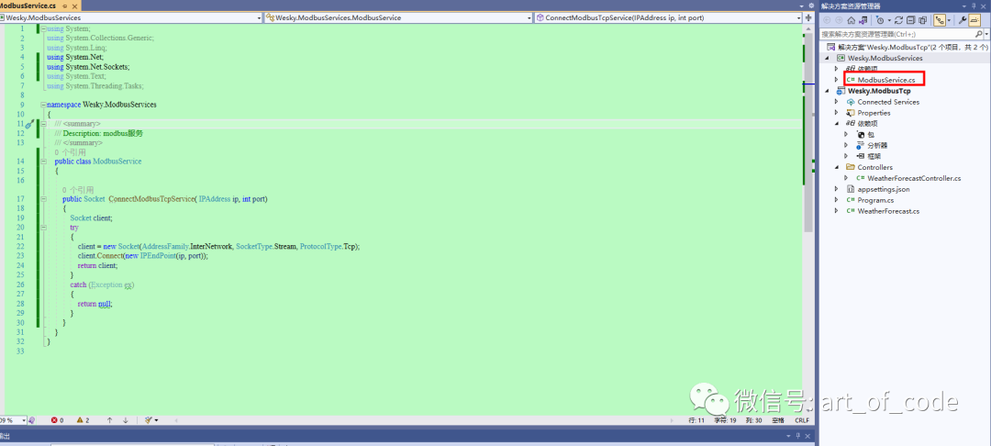Collapse the Wesky.ModbusTcp project node

tap(827, 91)
